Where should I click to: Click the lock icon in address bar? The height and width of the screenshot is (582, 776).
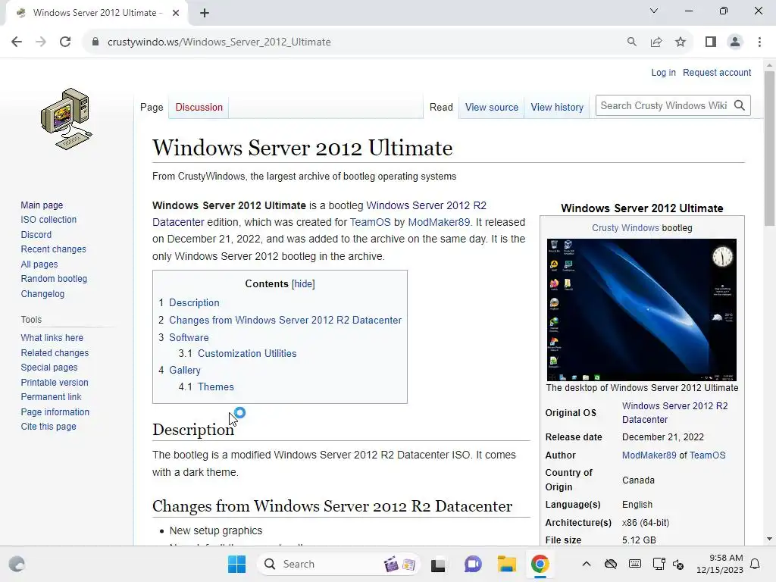click(x=95, y=42)
